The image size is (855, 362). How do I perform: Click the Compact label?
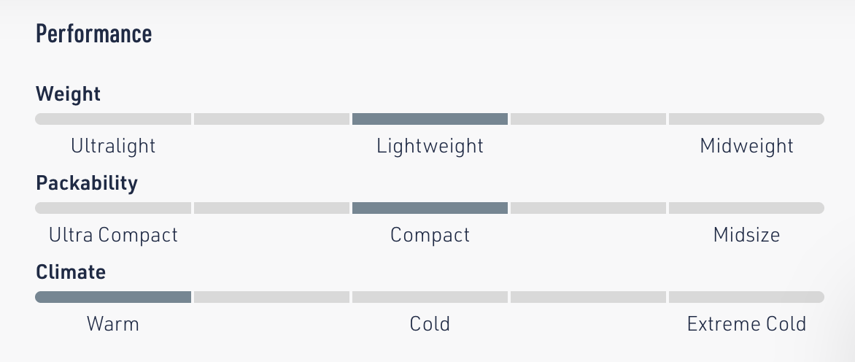[x=430, y=235]
